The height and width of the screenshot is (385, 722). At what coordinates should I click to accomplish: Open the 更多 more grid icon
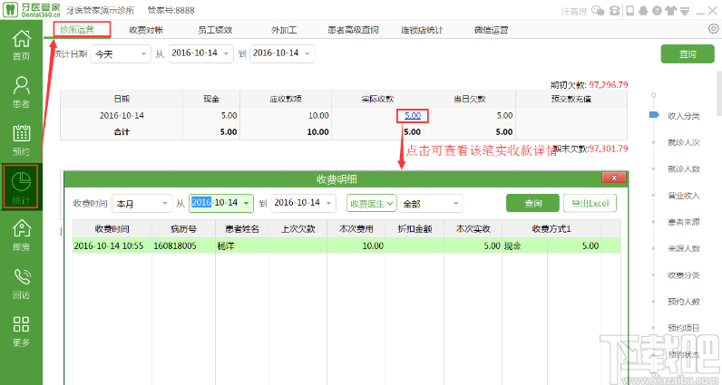click(x=21, y=331)
